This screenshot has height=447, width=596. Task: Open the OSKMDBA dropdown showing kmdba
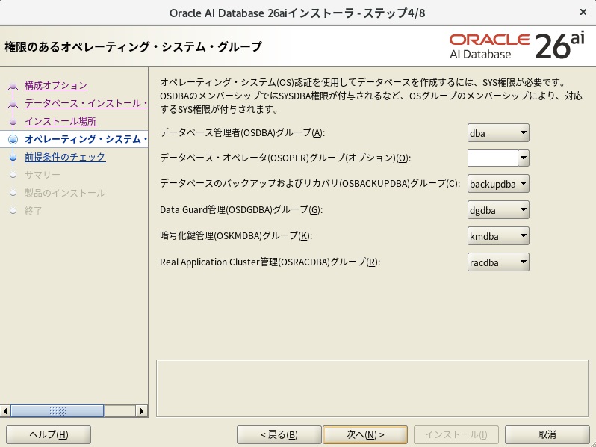click(x=498, y=236)
